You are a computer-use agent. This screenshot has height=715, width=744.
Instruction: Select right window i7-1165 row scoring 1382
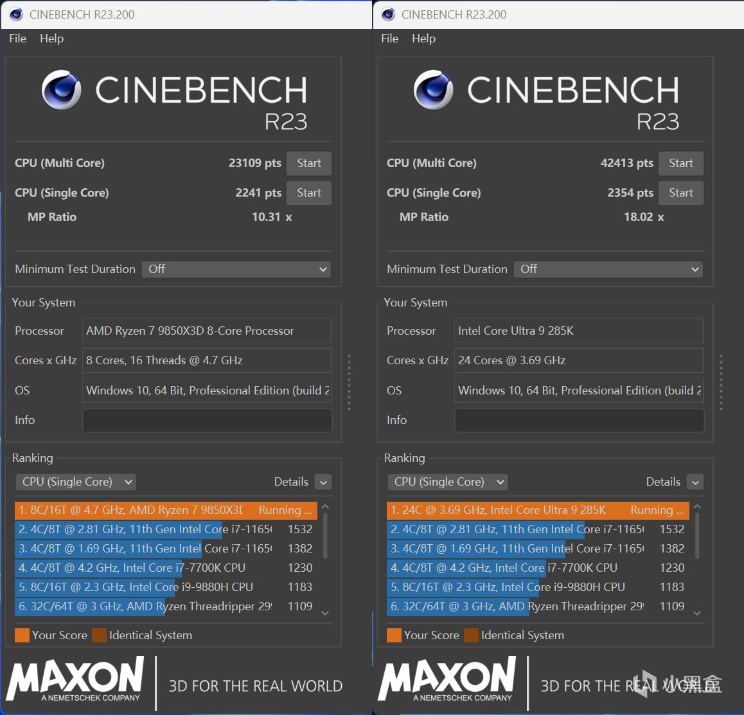tap(538, 549)
